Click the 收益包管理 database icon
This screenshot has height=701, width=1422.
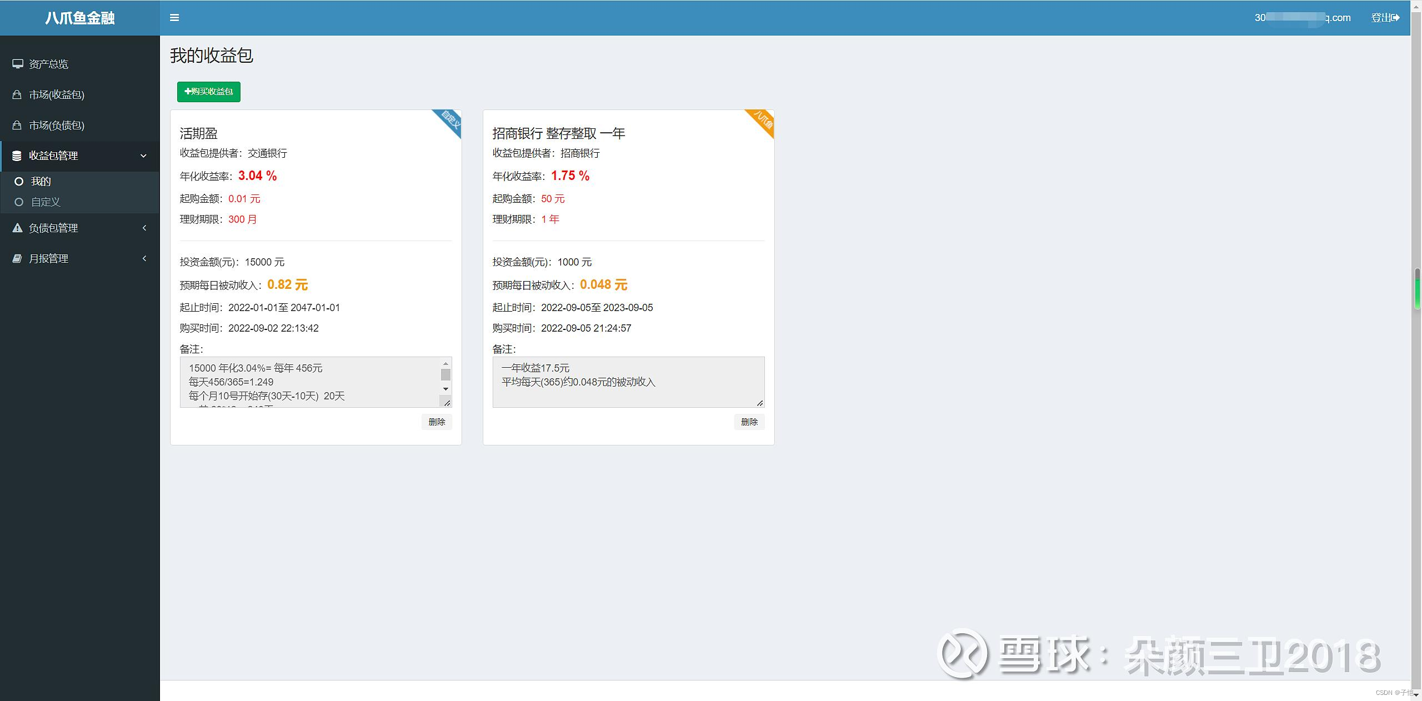pos(17,156)
